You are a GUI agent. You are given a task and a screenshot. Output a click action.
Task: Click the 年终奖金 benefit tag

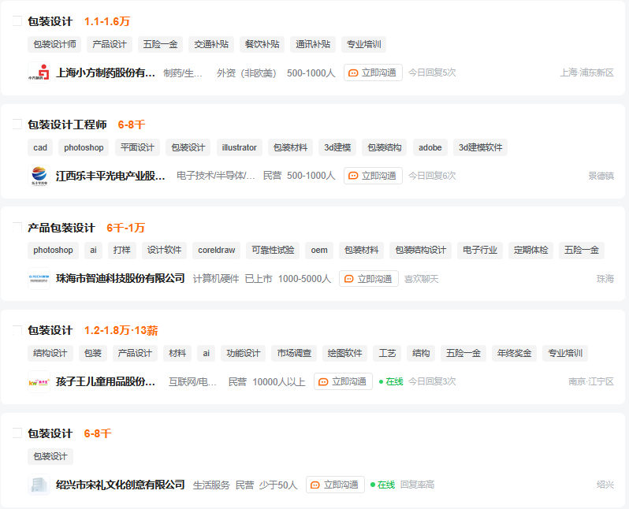point(514,353)
